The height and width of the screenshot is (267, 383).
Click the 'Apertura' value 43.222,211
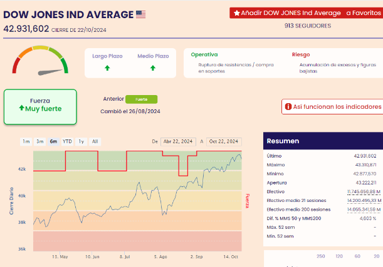pos(366,183)
